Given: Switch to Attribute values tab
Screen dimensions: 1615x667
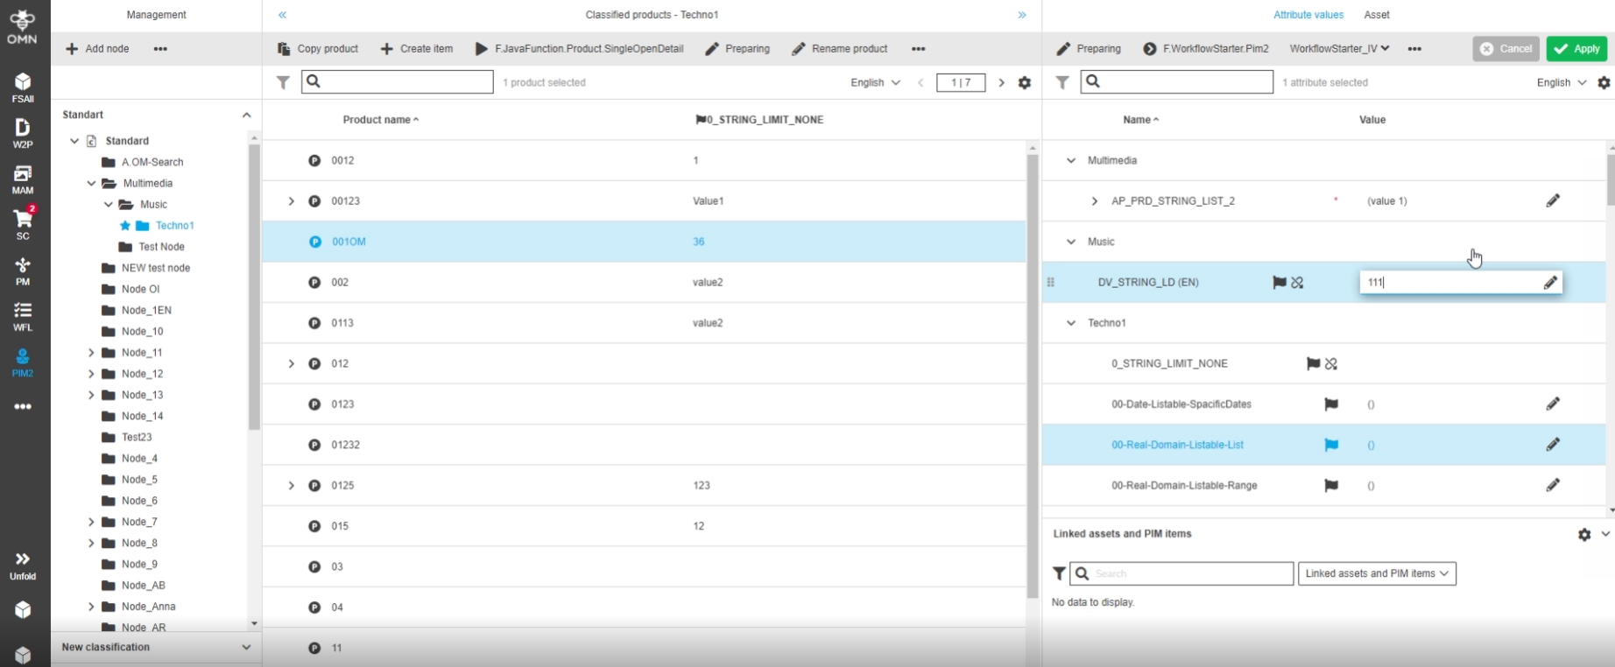Looking at the screenshot, I should pos(1308,15).
